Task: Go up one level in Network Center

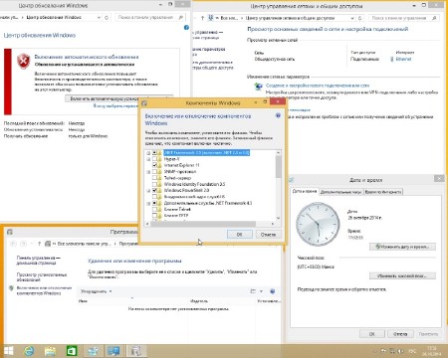Action: [x=202, y=18]
